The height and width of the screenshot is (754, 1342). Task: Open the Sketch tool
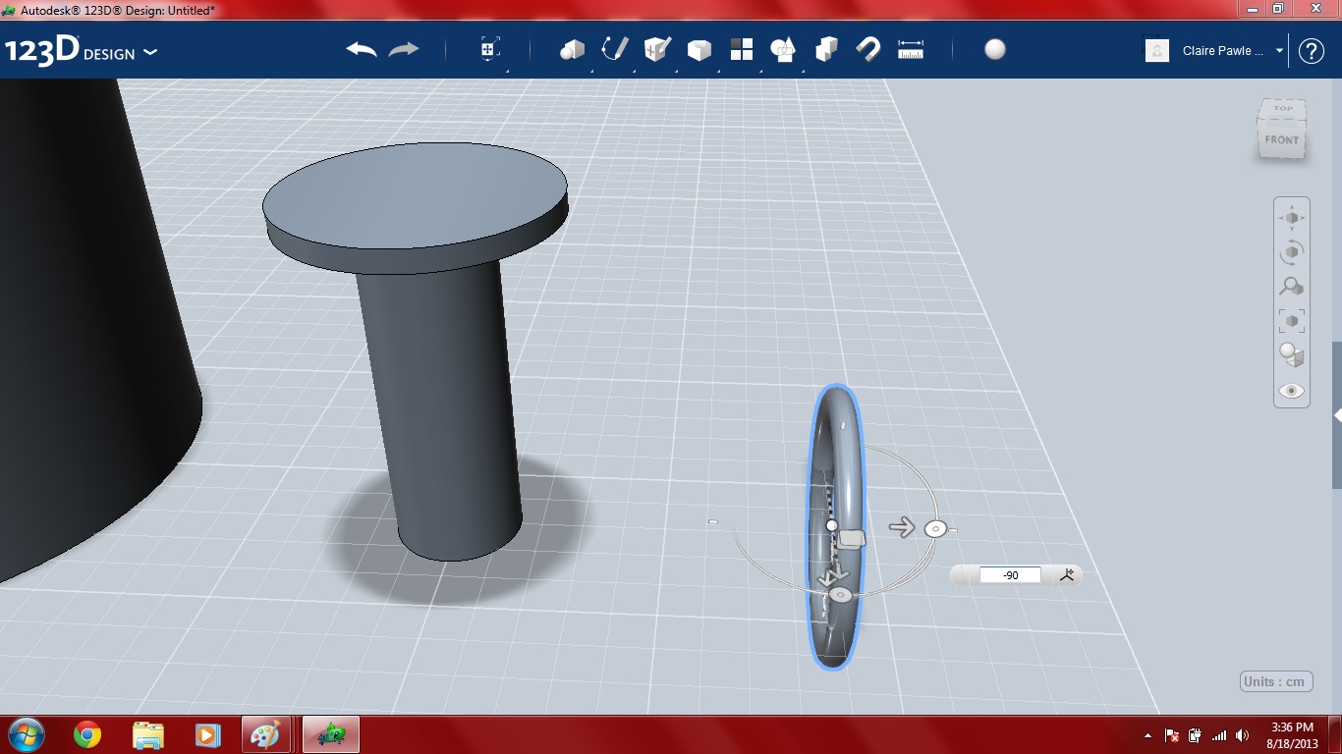[x=615, y=49]
